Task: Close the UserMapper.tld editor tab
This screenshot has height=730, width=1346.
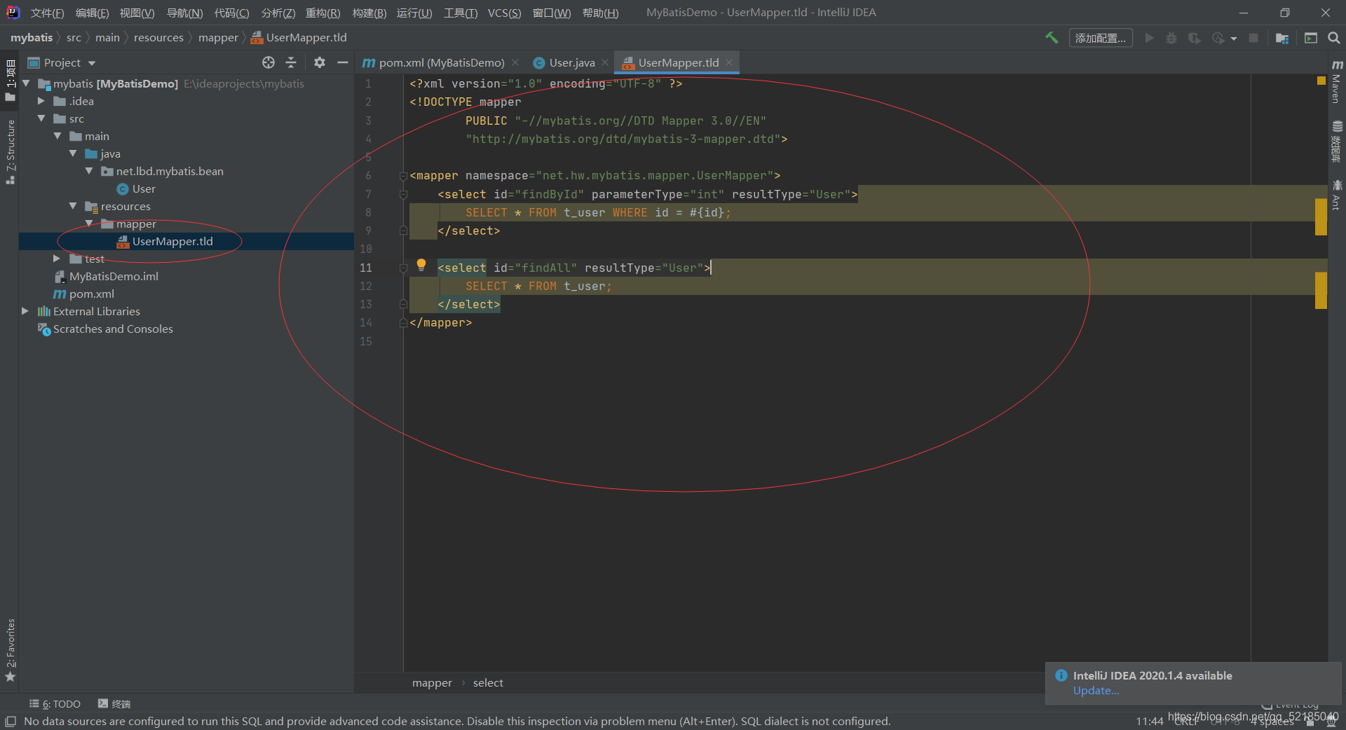Action: pos(729,62)
